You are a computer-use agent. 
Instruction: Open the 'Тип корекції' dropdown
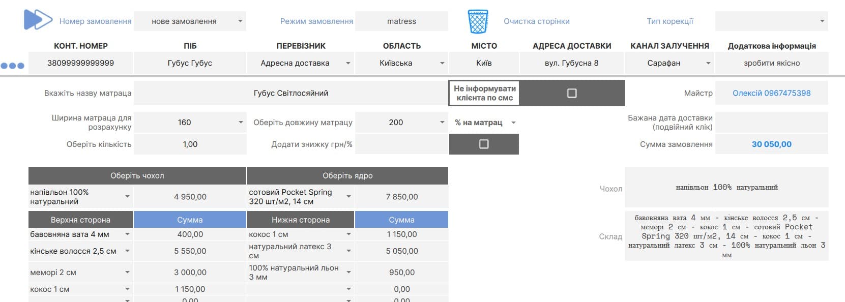(x=822, y=21)
